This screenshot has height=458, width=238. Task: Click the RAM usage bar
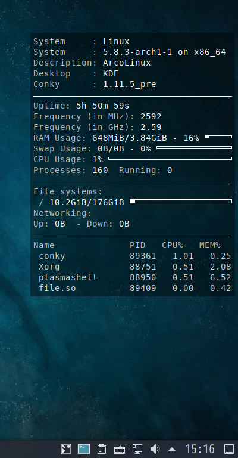pyautogui.click(x=218, y=137)
